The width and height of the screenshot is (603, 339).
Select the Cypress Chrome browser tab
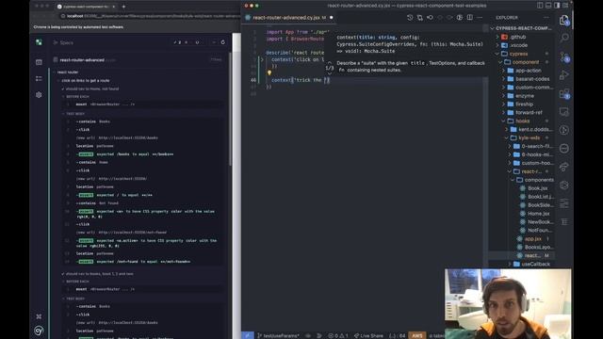[86, 7]
